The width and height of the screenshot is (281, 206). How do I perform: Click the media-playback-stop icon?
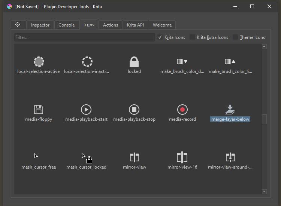[134, 110]
